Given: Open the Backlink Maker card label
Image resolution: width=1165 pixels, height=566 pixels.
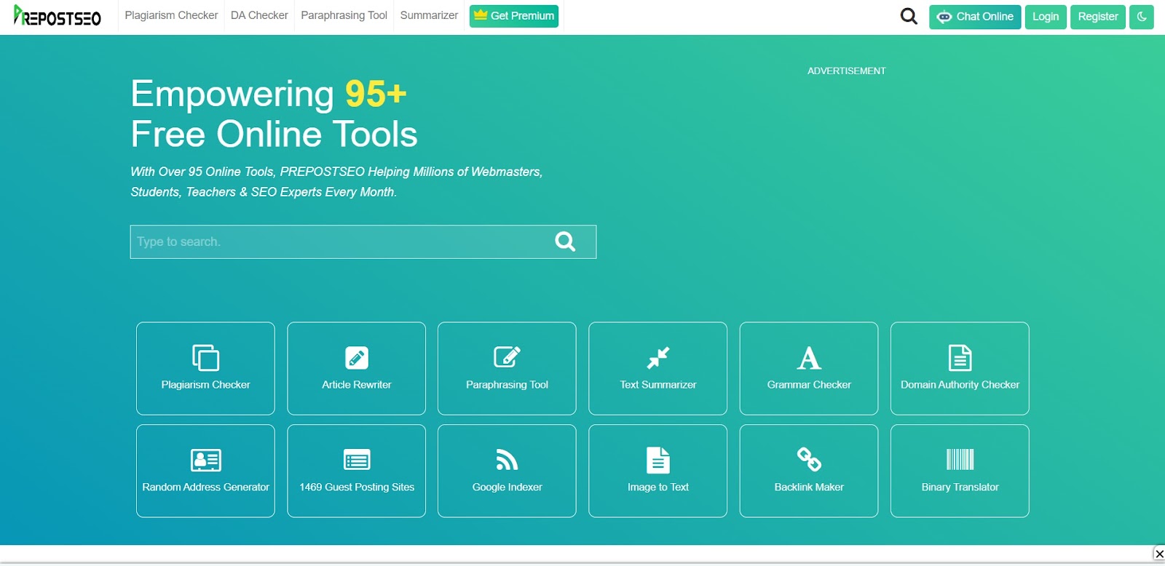Looking at the screenshot, I should [x=809, y=487].
